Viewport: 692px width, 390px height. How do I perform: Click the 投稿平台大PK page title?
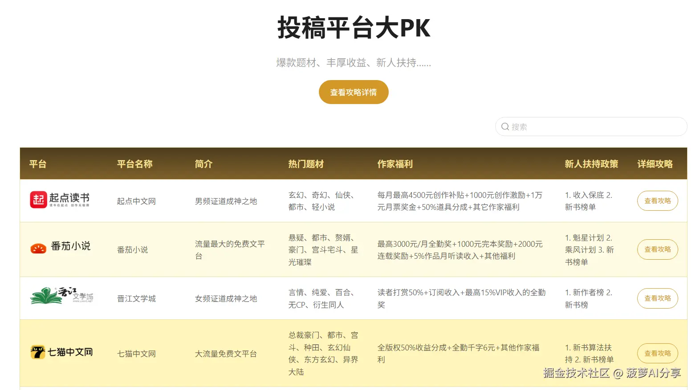coord(354,28)
